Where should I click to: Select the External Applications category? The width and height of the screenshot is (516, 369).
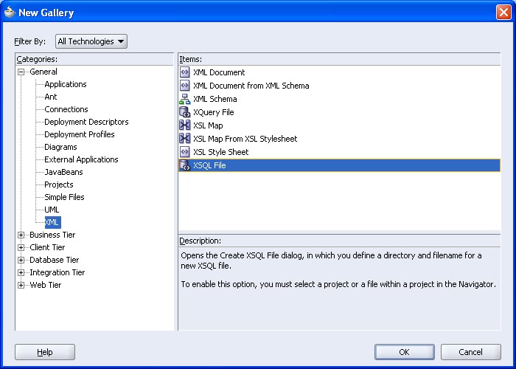click(81, 159)
